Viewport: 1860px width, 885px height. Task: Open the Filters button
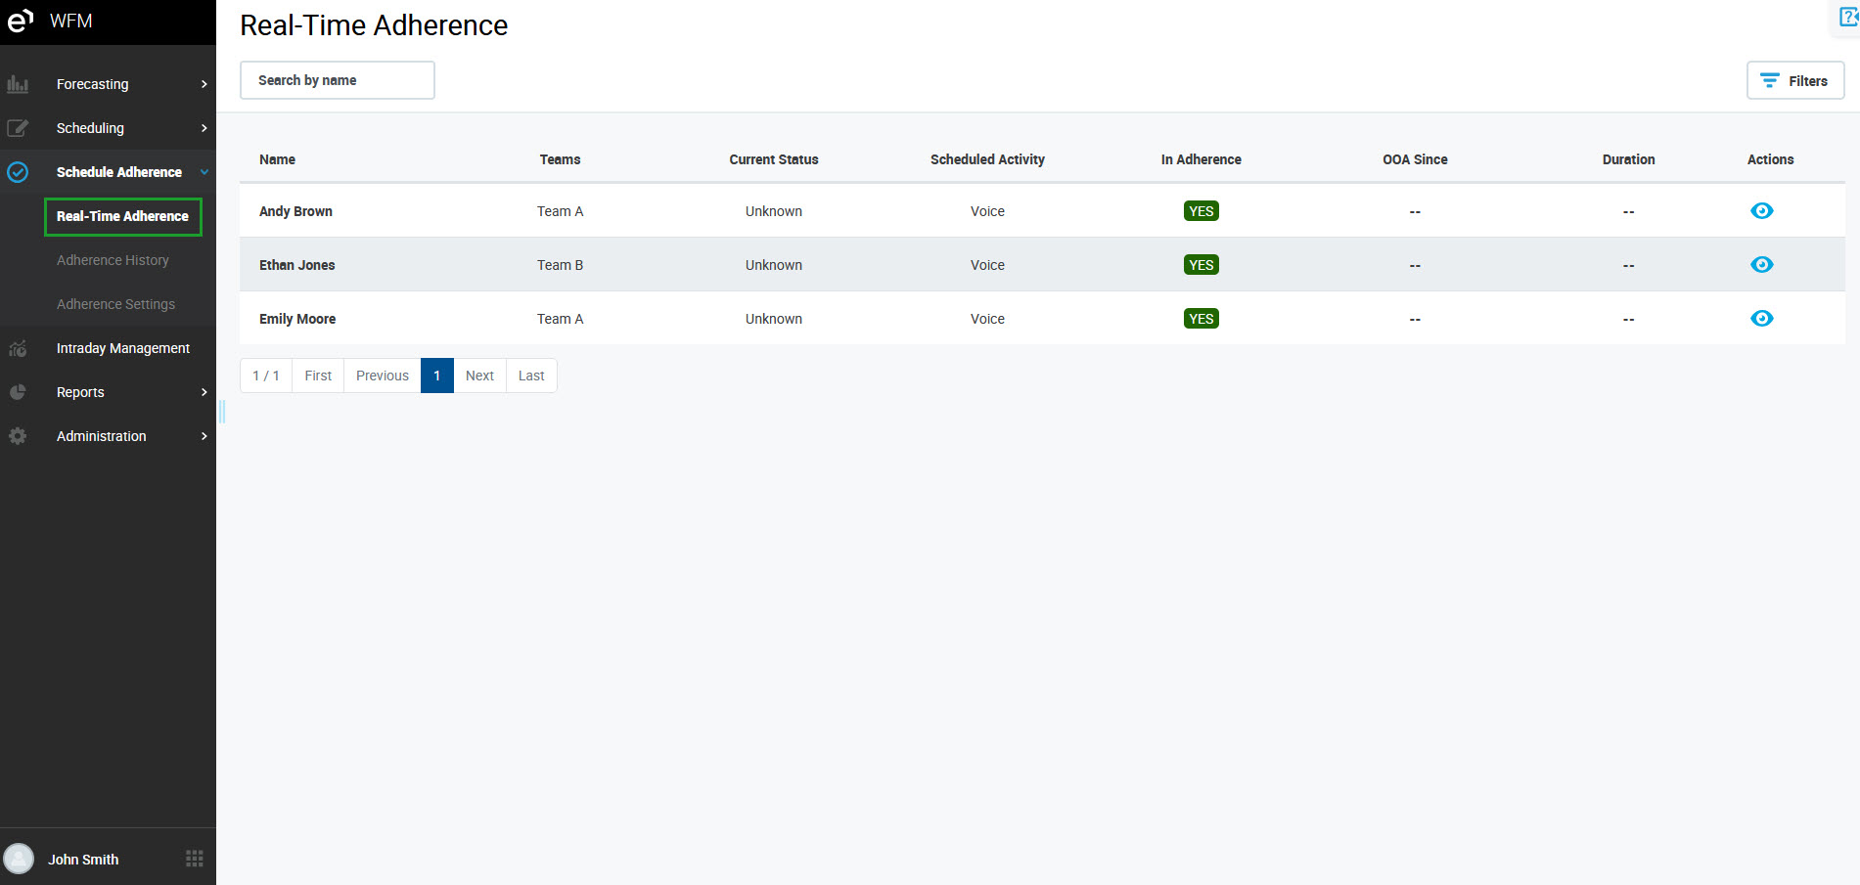click(x=1794, y=80)
